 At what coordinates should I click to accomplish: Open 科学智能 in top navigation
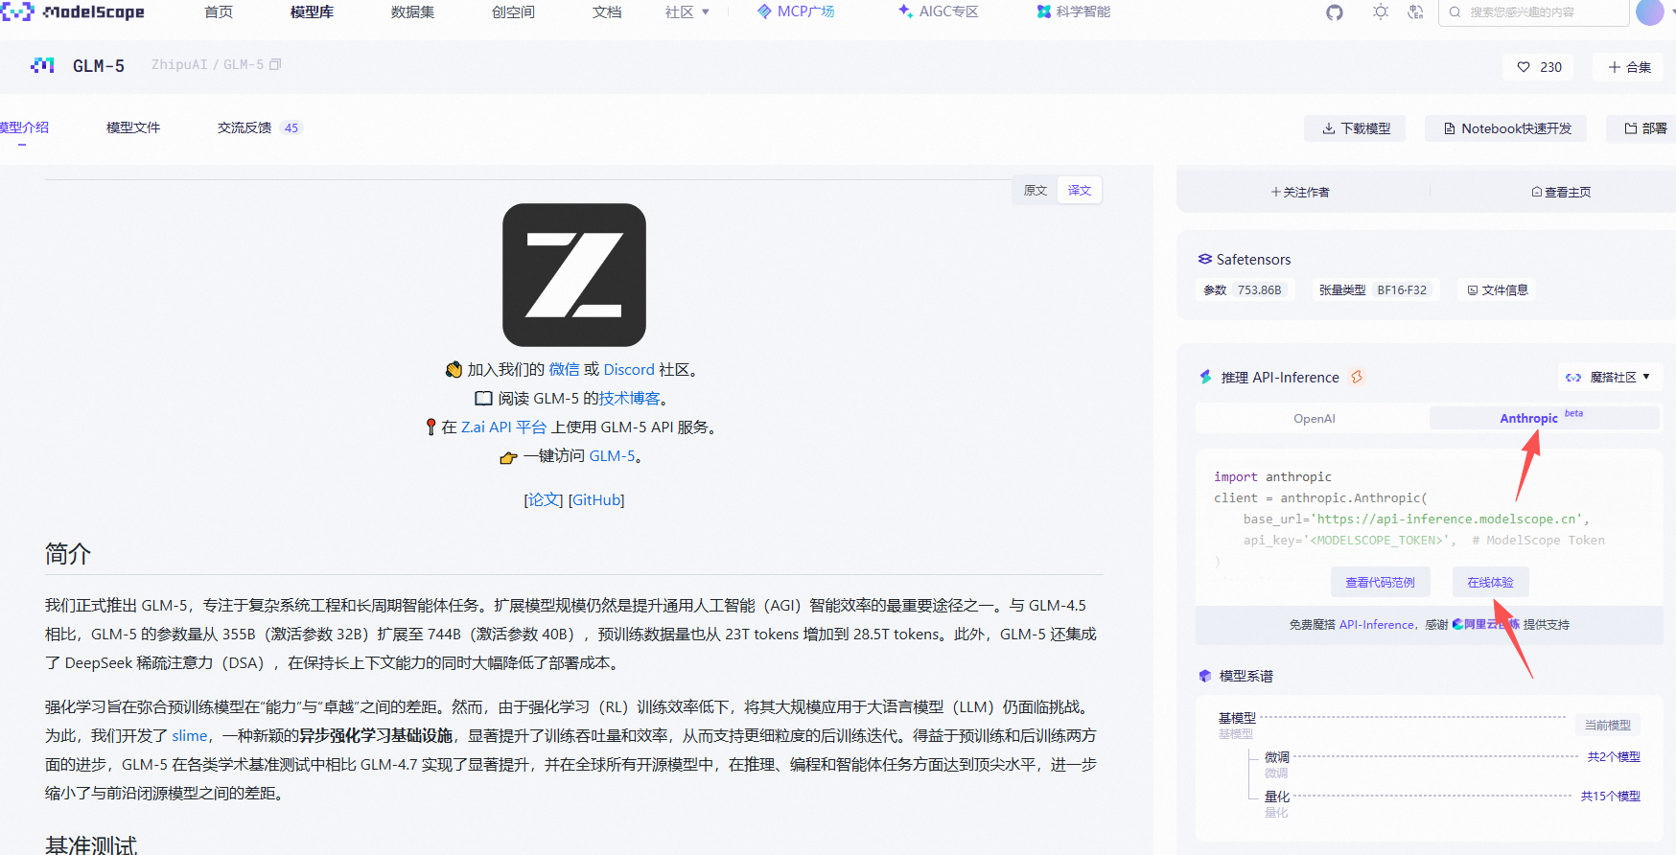[1074, 12]
